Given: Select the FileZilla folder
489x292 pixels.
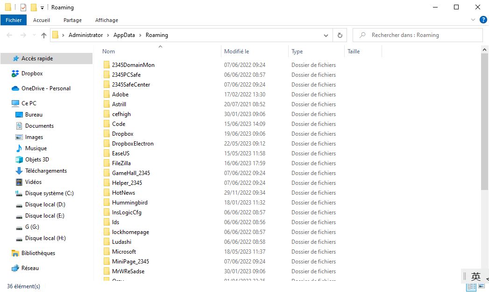Looking at the screenshot, I should (x=121, y=163).
